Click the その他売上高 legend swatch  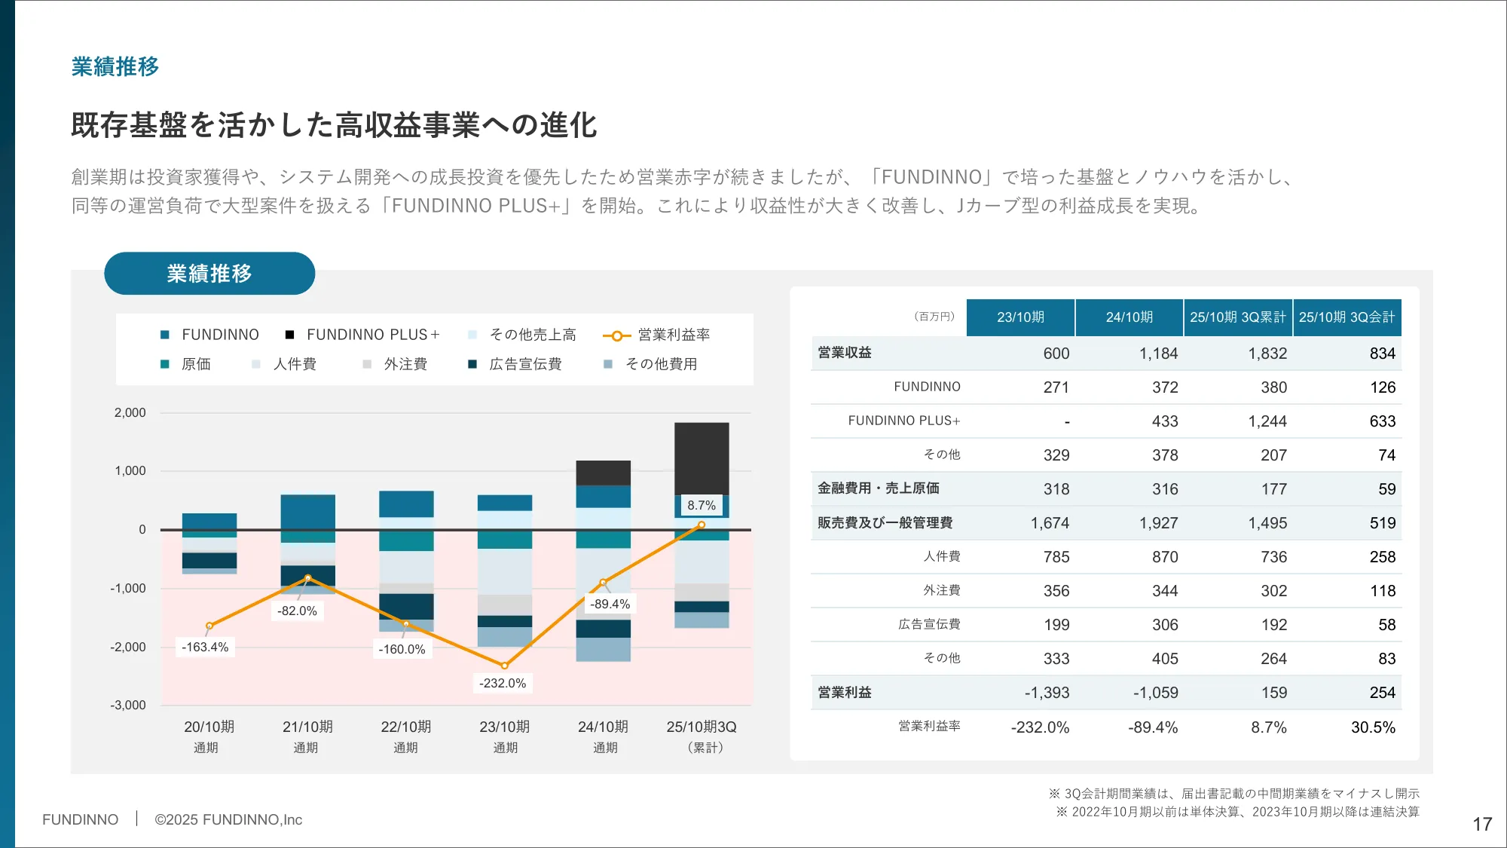[x=472, y=334]
